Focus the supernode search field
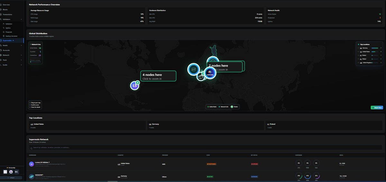Screen dimensions: 386x182 [206, 148]
